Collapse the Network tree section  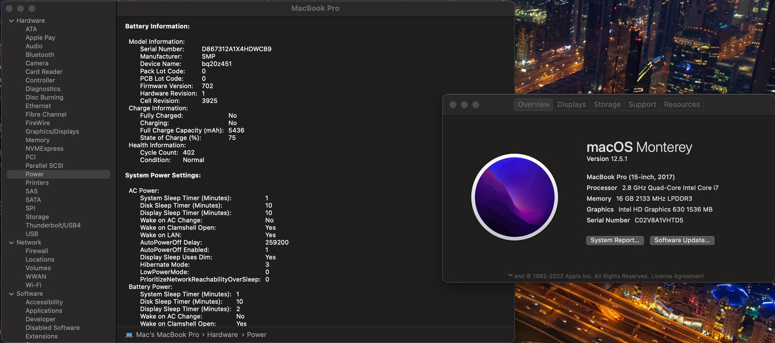pyautogui.click(x=11, y=243)
